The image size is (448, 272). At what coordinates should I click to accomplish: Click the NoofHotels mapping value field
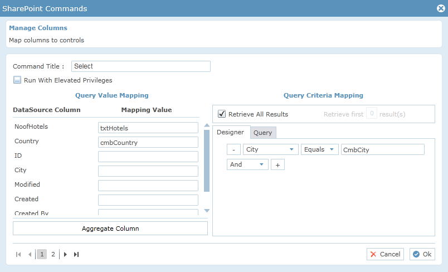pyautogui.click(x=148, y=128)
